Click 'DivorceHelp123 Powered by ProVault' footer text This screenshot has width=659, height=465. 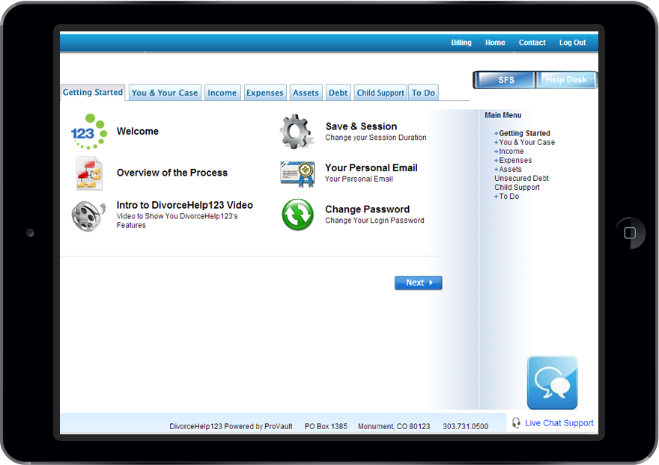coord(231,426)
